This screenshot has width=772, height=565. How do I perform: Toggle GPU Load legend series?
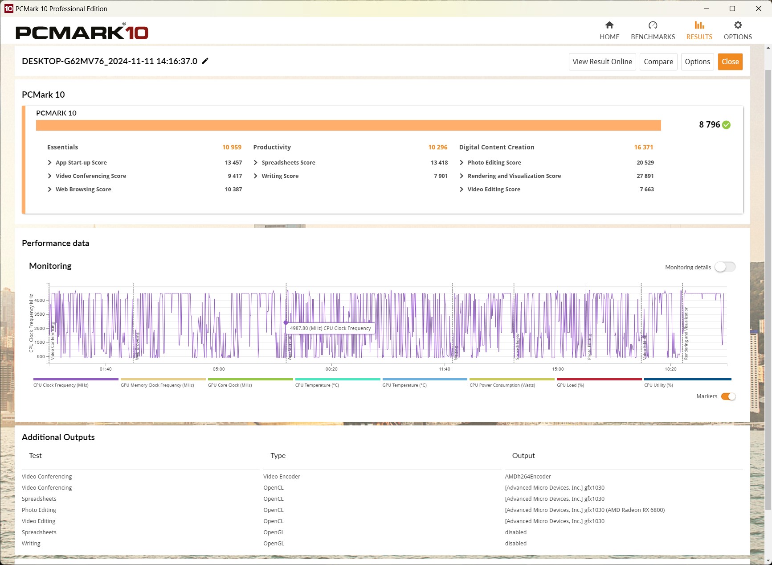coord(599,383)
